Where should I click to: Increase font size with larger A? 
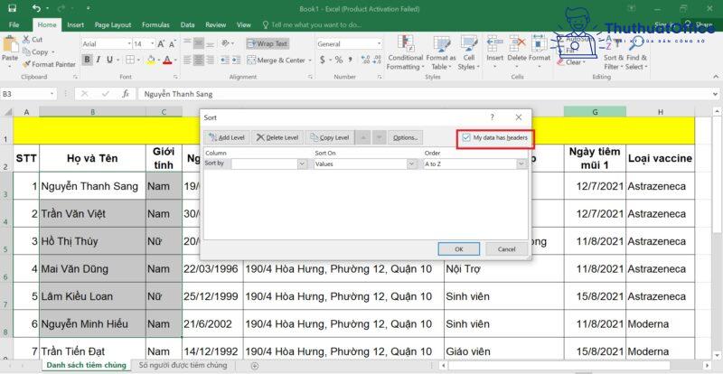pyautogui.click(x=161, y=44)
